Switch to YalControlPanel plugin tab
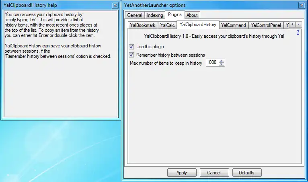This screenshot has width=308, height=182. [266, 25]
